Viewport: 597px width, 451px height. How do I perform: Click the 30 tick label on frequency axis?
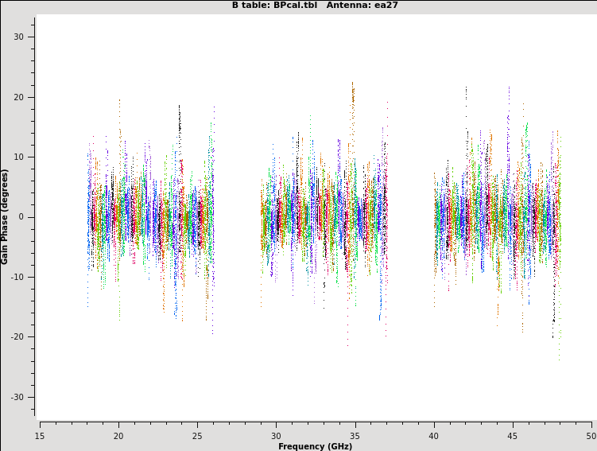coord(276,435)
